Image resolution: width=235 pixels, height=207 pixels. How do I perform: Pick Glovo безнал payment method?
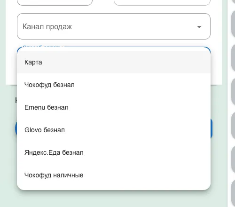click(114, 130)
